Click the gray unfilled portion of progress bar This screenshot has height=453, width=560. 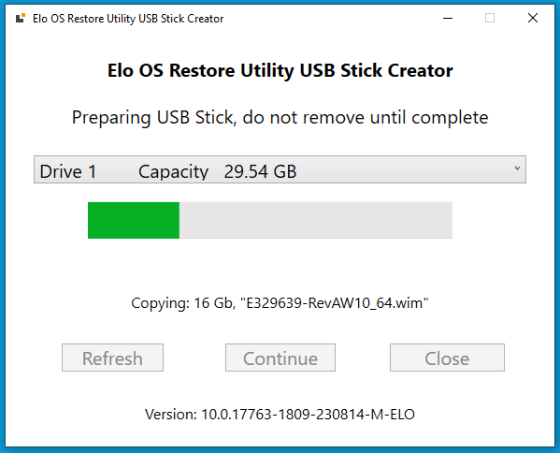tap(316, 220)
